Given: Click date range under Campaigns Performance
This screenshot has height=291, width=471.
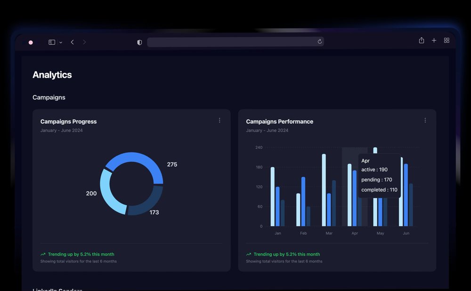Looking at the screenshot, I should (267, 130).
